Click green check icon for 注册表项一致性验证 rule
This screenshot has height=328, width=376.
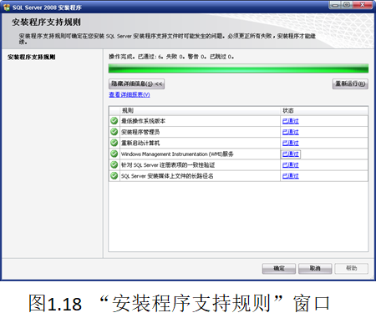(114, 164)
